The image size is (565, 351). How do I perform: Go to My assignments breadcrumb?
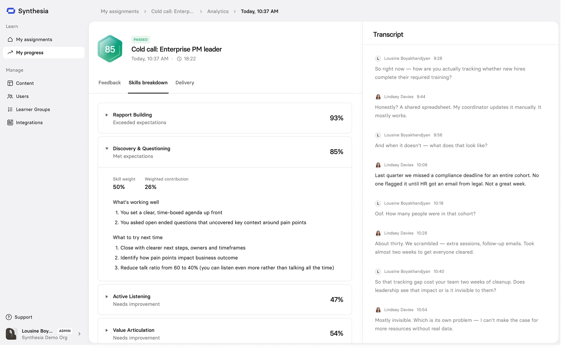click(x=120, y=11)
